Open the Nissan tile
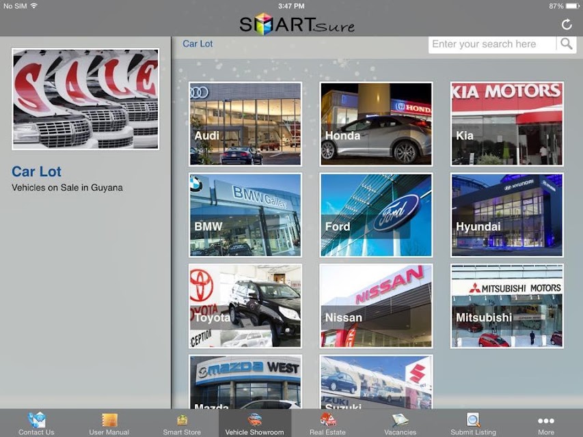 (377, 306)
